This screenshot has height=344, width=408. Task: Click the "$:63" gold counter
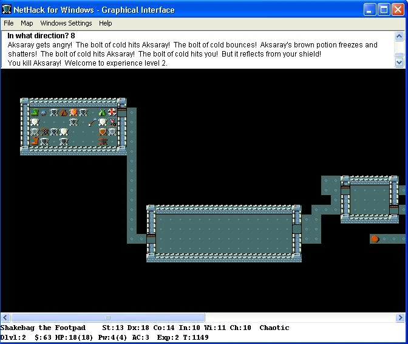(43, 337)
